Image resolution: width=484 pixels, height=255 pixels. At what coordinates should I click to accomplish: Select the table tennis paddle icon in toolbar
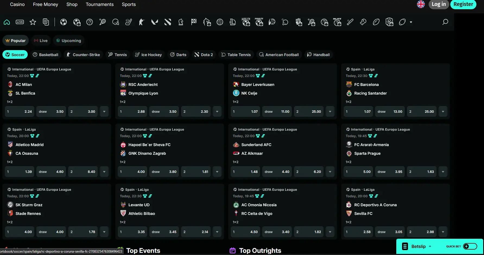point(285,22)
